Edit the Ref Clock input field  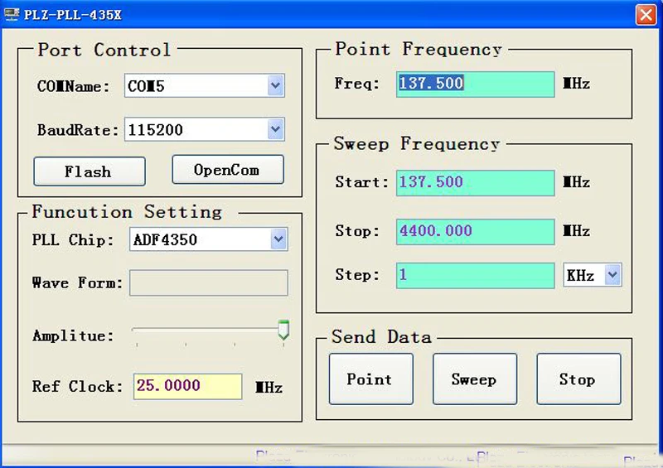[187, 386]
